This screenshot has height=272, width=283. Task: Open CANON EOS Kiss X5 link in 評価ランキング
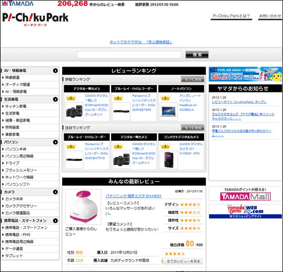[97, 105]
